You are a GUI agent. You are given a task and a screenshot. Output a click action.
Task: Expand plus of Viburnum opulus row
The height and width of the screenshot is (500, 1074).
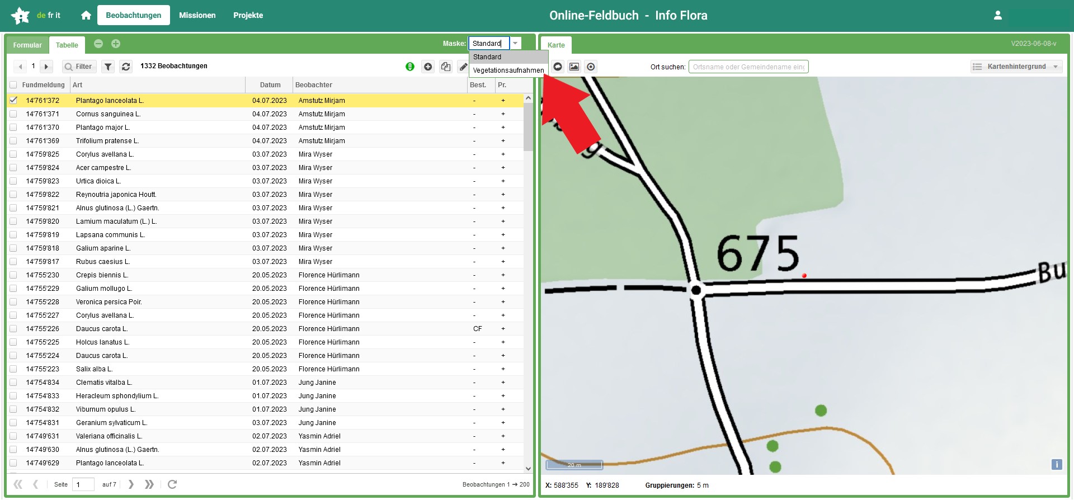503,409
